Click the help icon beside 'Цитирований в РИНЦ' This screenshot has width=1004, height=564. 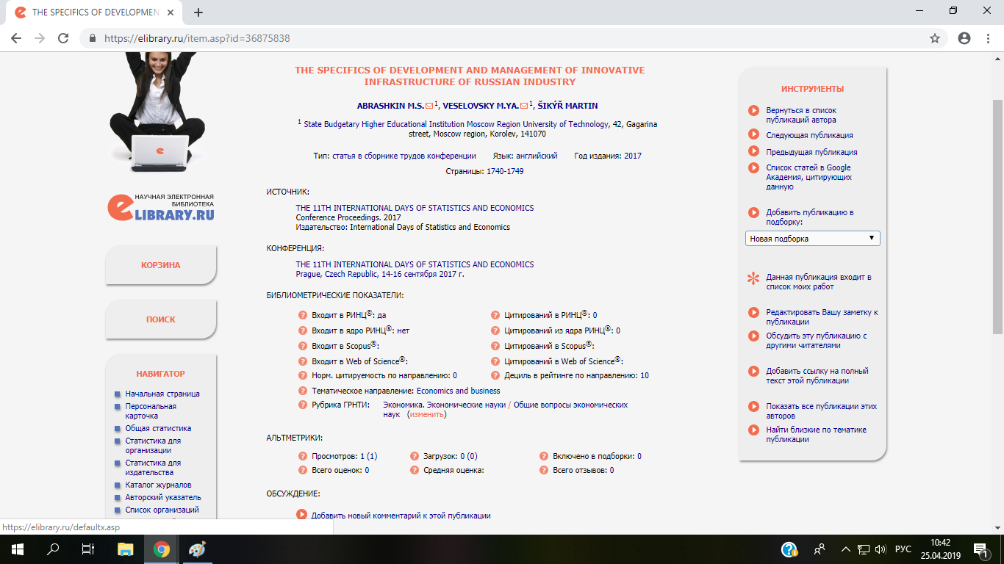click(496, 315)
